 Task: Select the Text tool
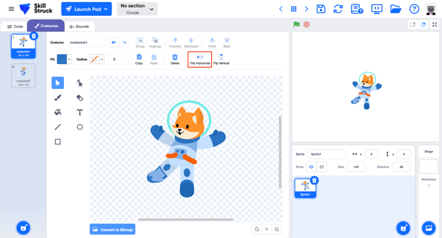coord(80,112)
